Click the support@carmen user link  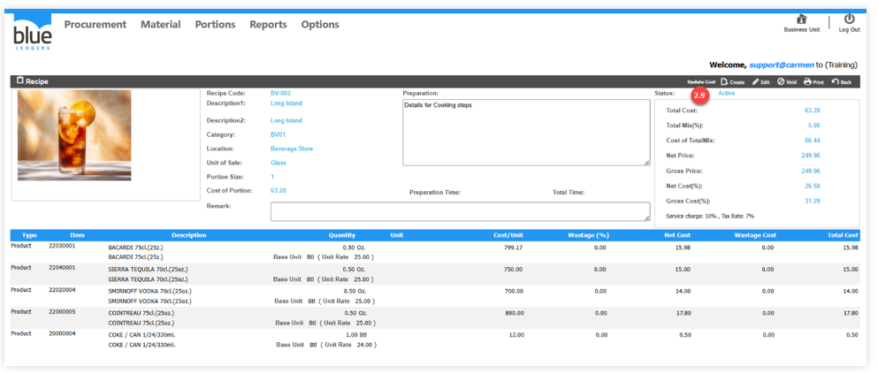coord(781,65)
